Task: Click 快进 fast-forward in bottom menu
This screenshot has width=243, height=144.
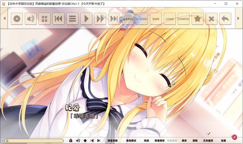Action: (x=146, y=141)
